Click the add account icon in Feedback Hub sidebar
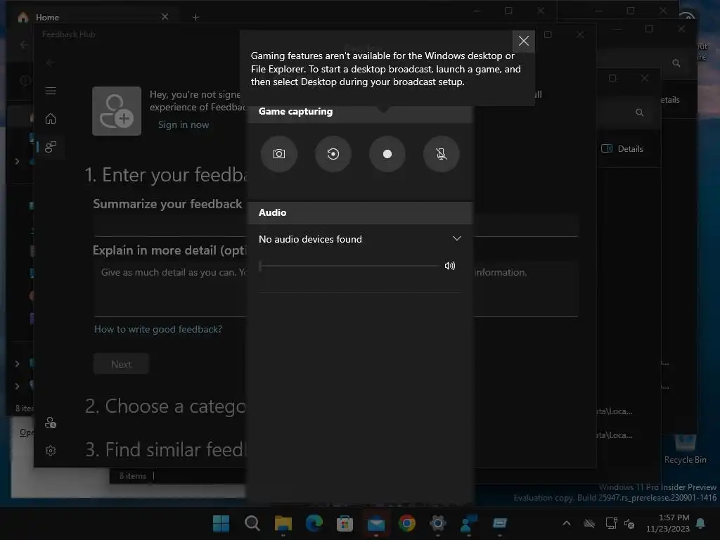720x540 pixels. 51,423
